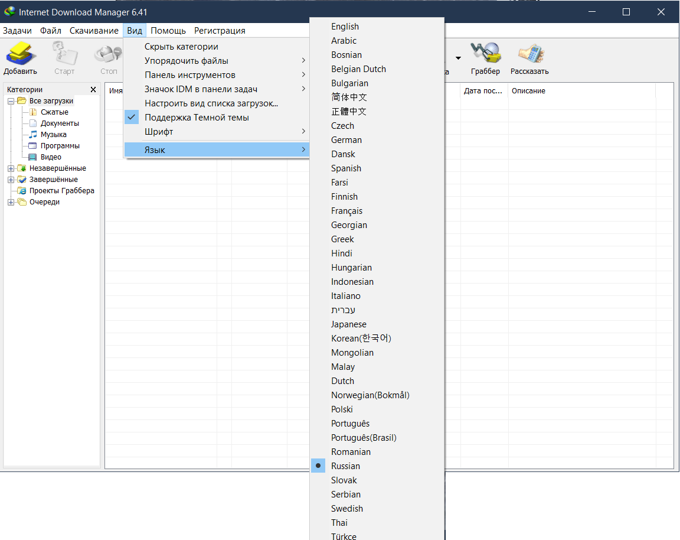Select Português(Brasil) language

[x=377, y=438]
